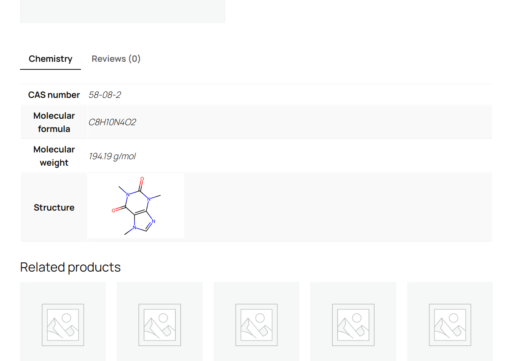Click the caffeine molecular structure image
Image resolution: width=513 pixels, height=361 pixels.
point(136,206)
